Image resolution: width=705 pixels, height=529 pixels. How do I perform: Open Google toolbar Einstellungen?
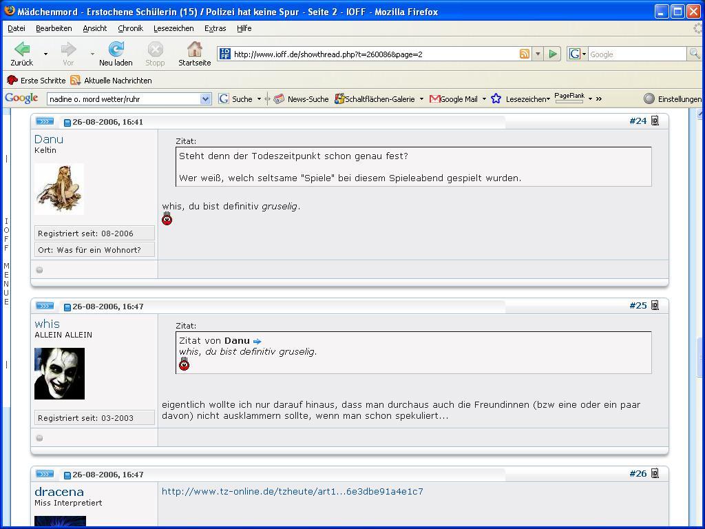click(673, 99)
